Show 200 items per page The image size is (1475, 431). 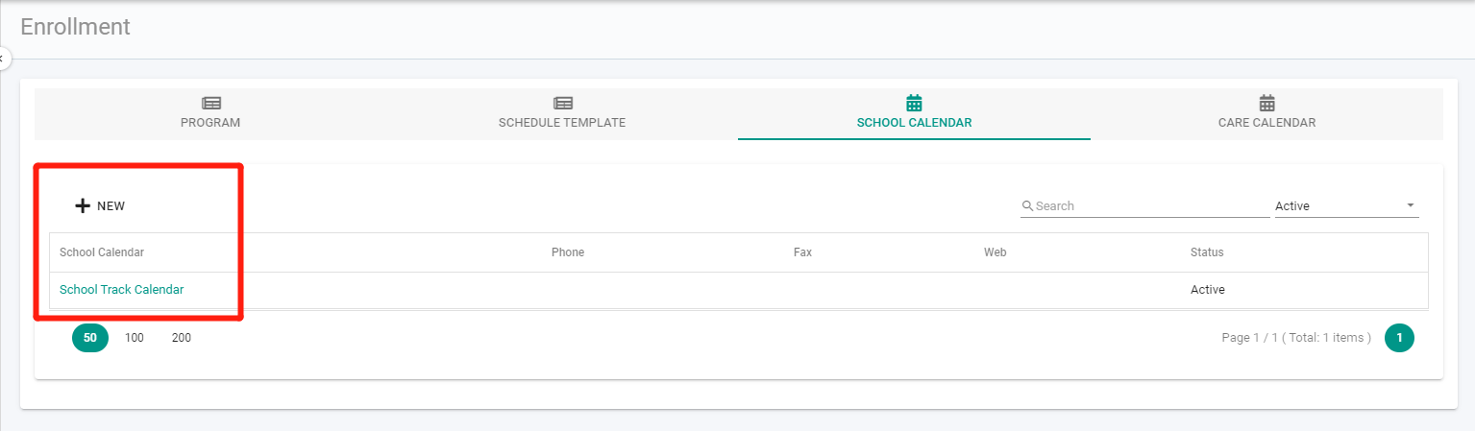pos(182,338)
